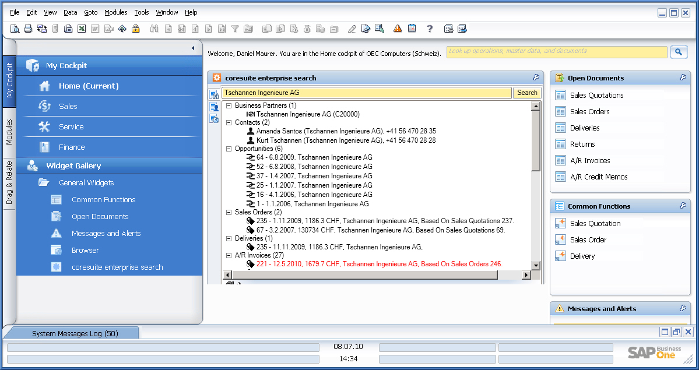Image resolution: width=699 pixels, height=370 pixels.
Task: Open Messages/Alerts warning triangle toolbar icon
Action: [x=398, y=29]
